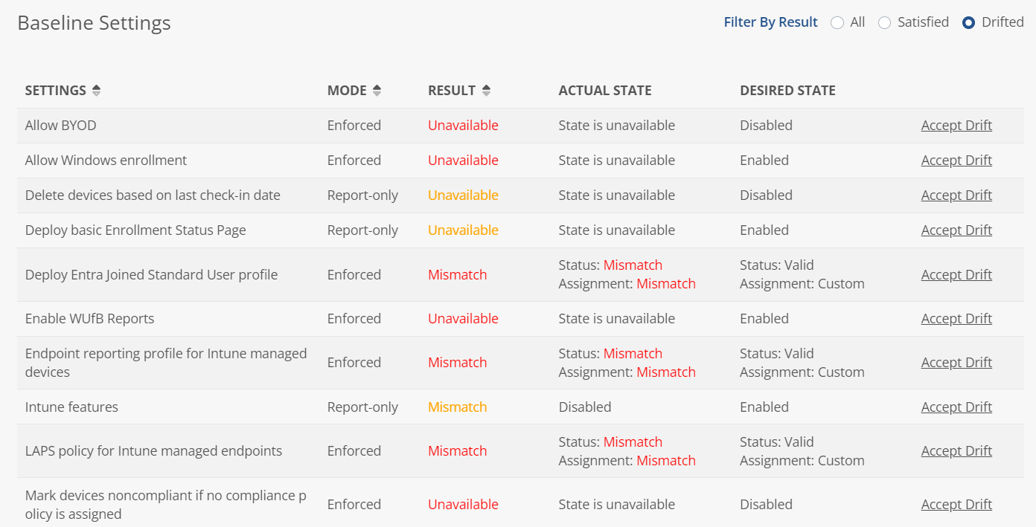
Task: Accept Drift for LAPS policy
Action: [x=956, y=451]
